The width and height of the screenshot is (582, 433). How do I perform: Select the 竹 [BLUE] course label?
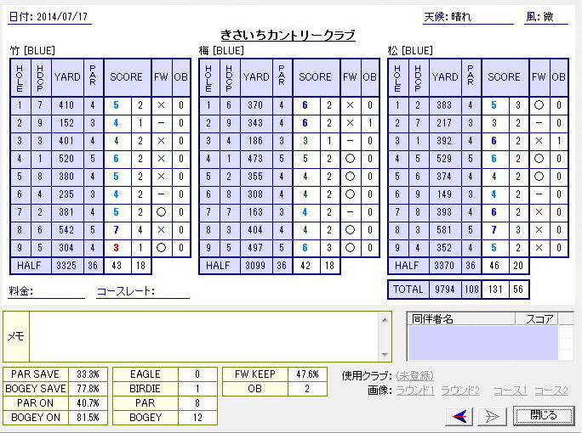pyautogui.click(x=32, y=51)
